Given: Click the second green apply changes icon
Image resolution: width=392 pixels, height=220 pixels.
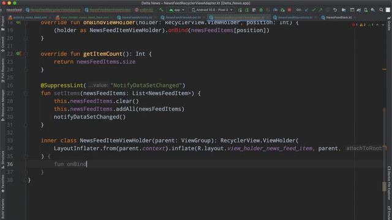Looking at the screenshot, I should (x=247, y=10).
